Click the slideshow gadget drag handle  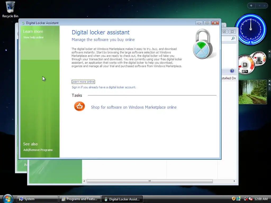tap(269, 88)
